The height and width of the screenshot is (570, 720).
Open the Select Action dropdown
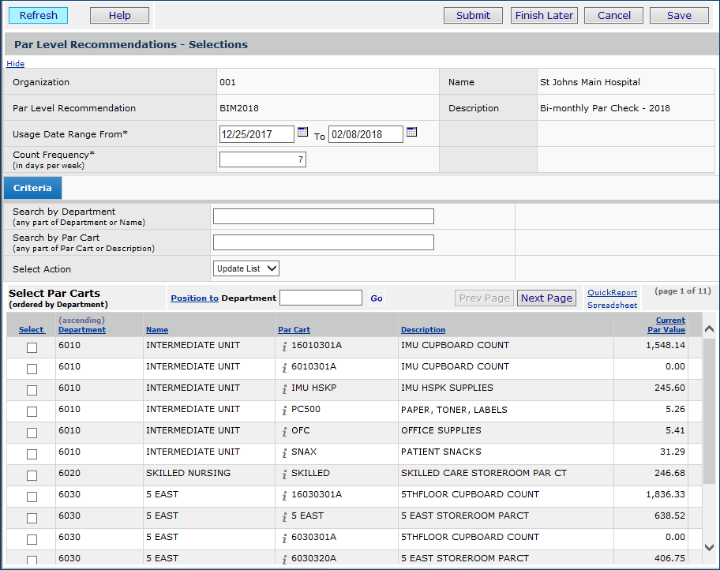point(246,268)
